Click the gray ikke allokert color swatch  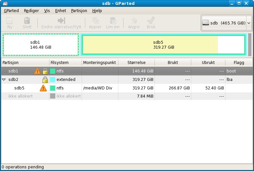point(53,96)
